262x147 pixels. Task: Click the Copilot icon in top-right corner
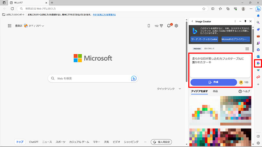[x=258, y=8]
